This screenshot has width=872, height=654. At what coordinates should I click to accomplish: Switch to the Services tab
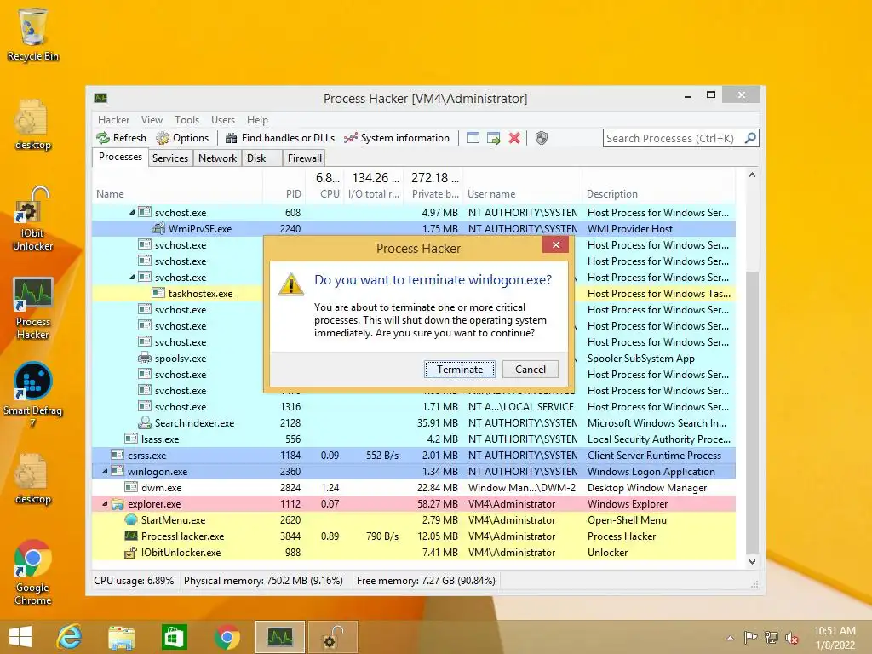tap(170, 158)
